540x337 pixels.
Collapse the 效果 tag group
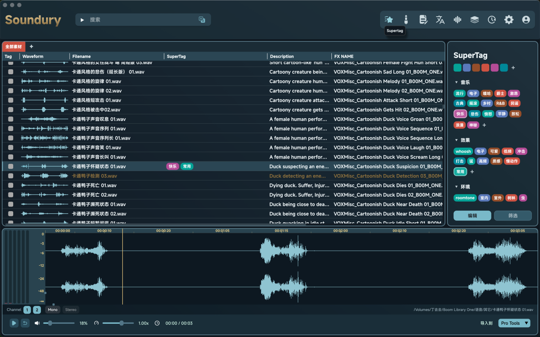coord(456,140)
